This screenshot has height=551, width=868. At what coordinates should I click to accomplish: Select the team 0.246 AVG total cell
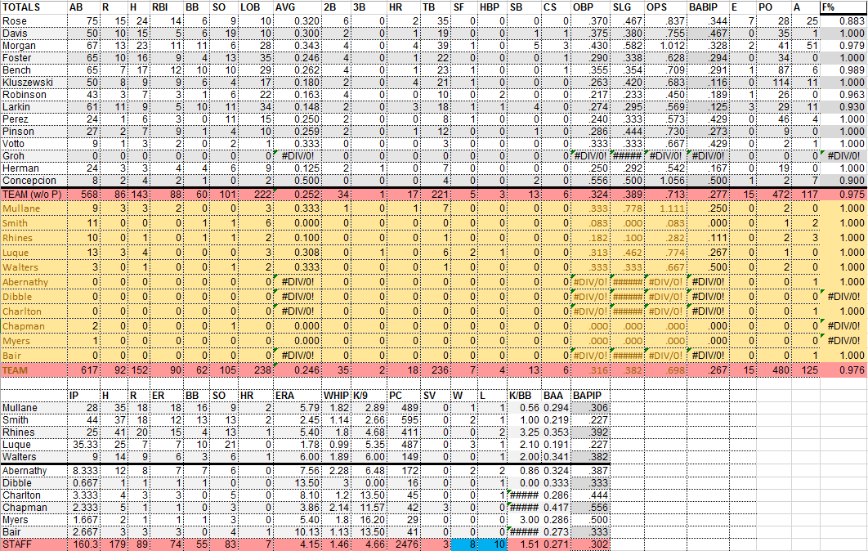tap(298, 370)
